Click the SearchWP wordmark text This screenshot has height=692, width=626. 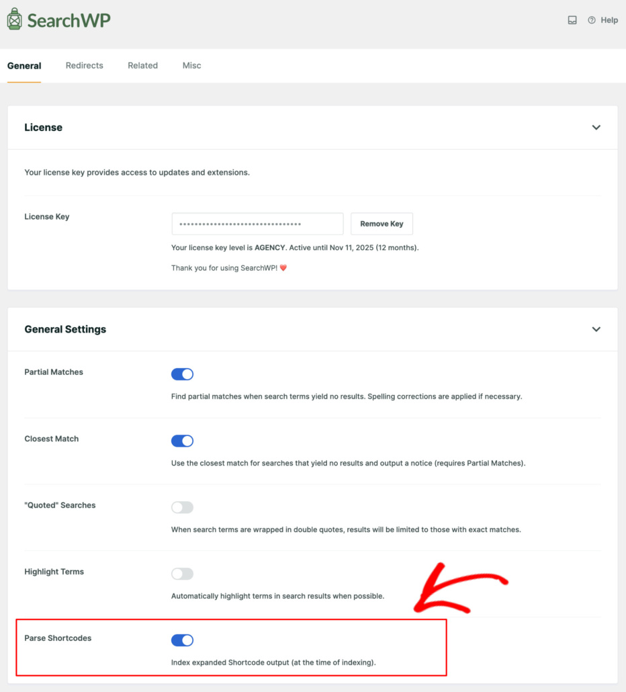pos(69,19)
